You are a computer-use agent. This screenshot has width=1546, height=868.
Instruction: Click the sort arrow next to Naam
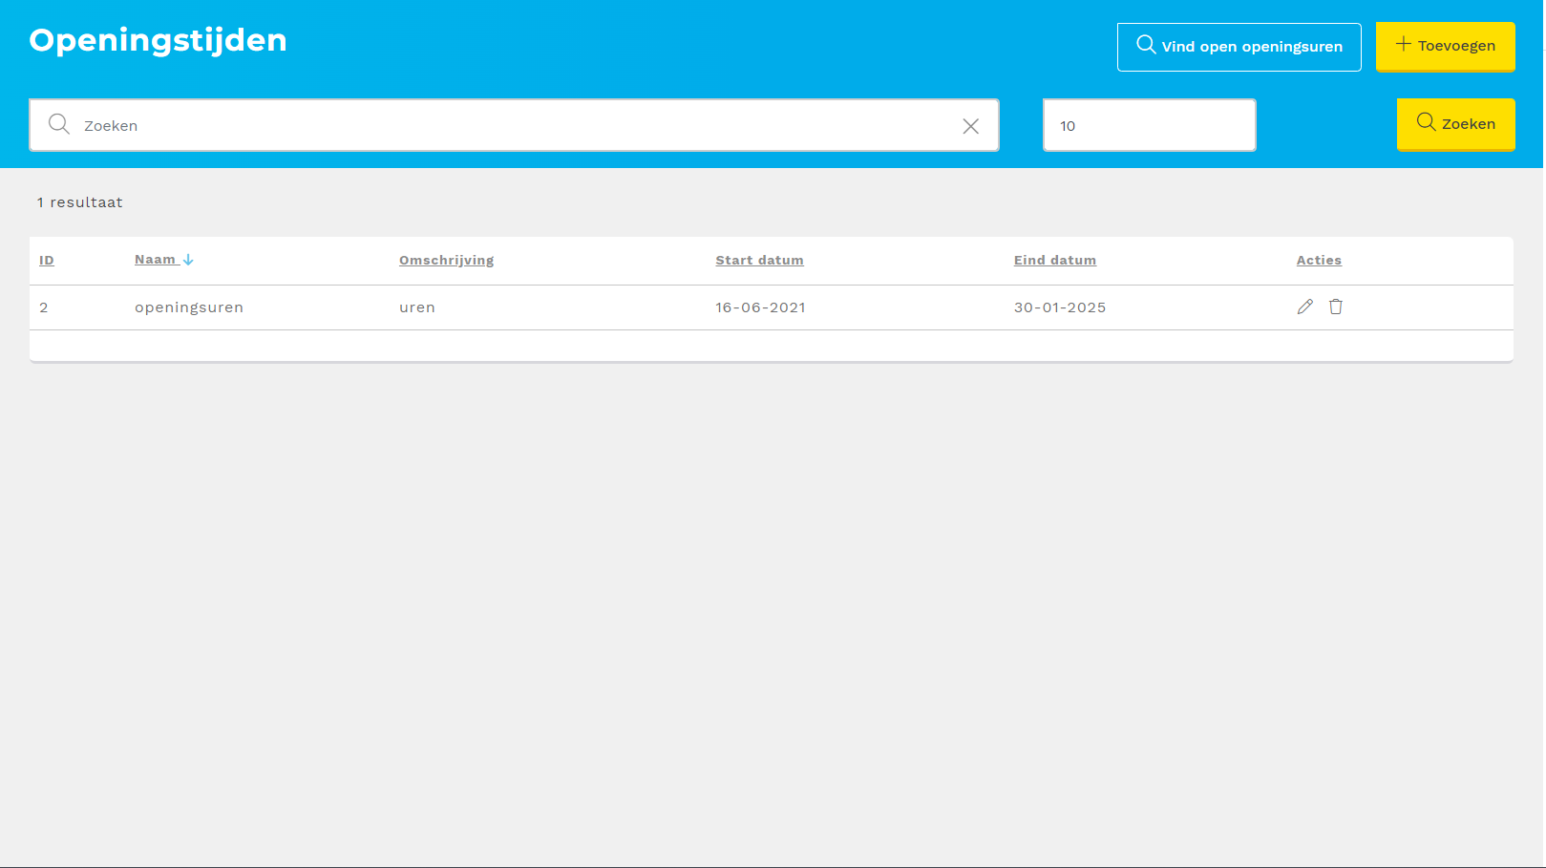(188, 260)
